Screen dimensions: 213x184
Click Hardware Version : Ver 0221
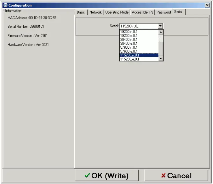pyautogui.click(x=28, y=45)
